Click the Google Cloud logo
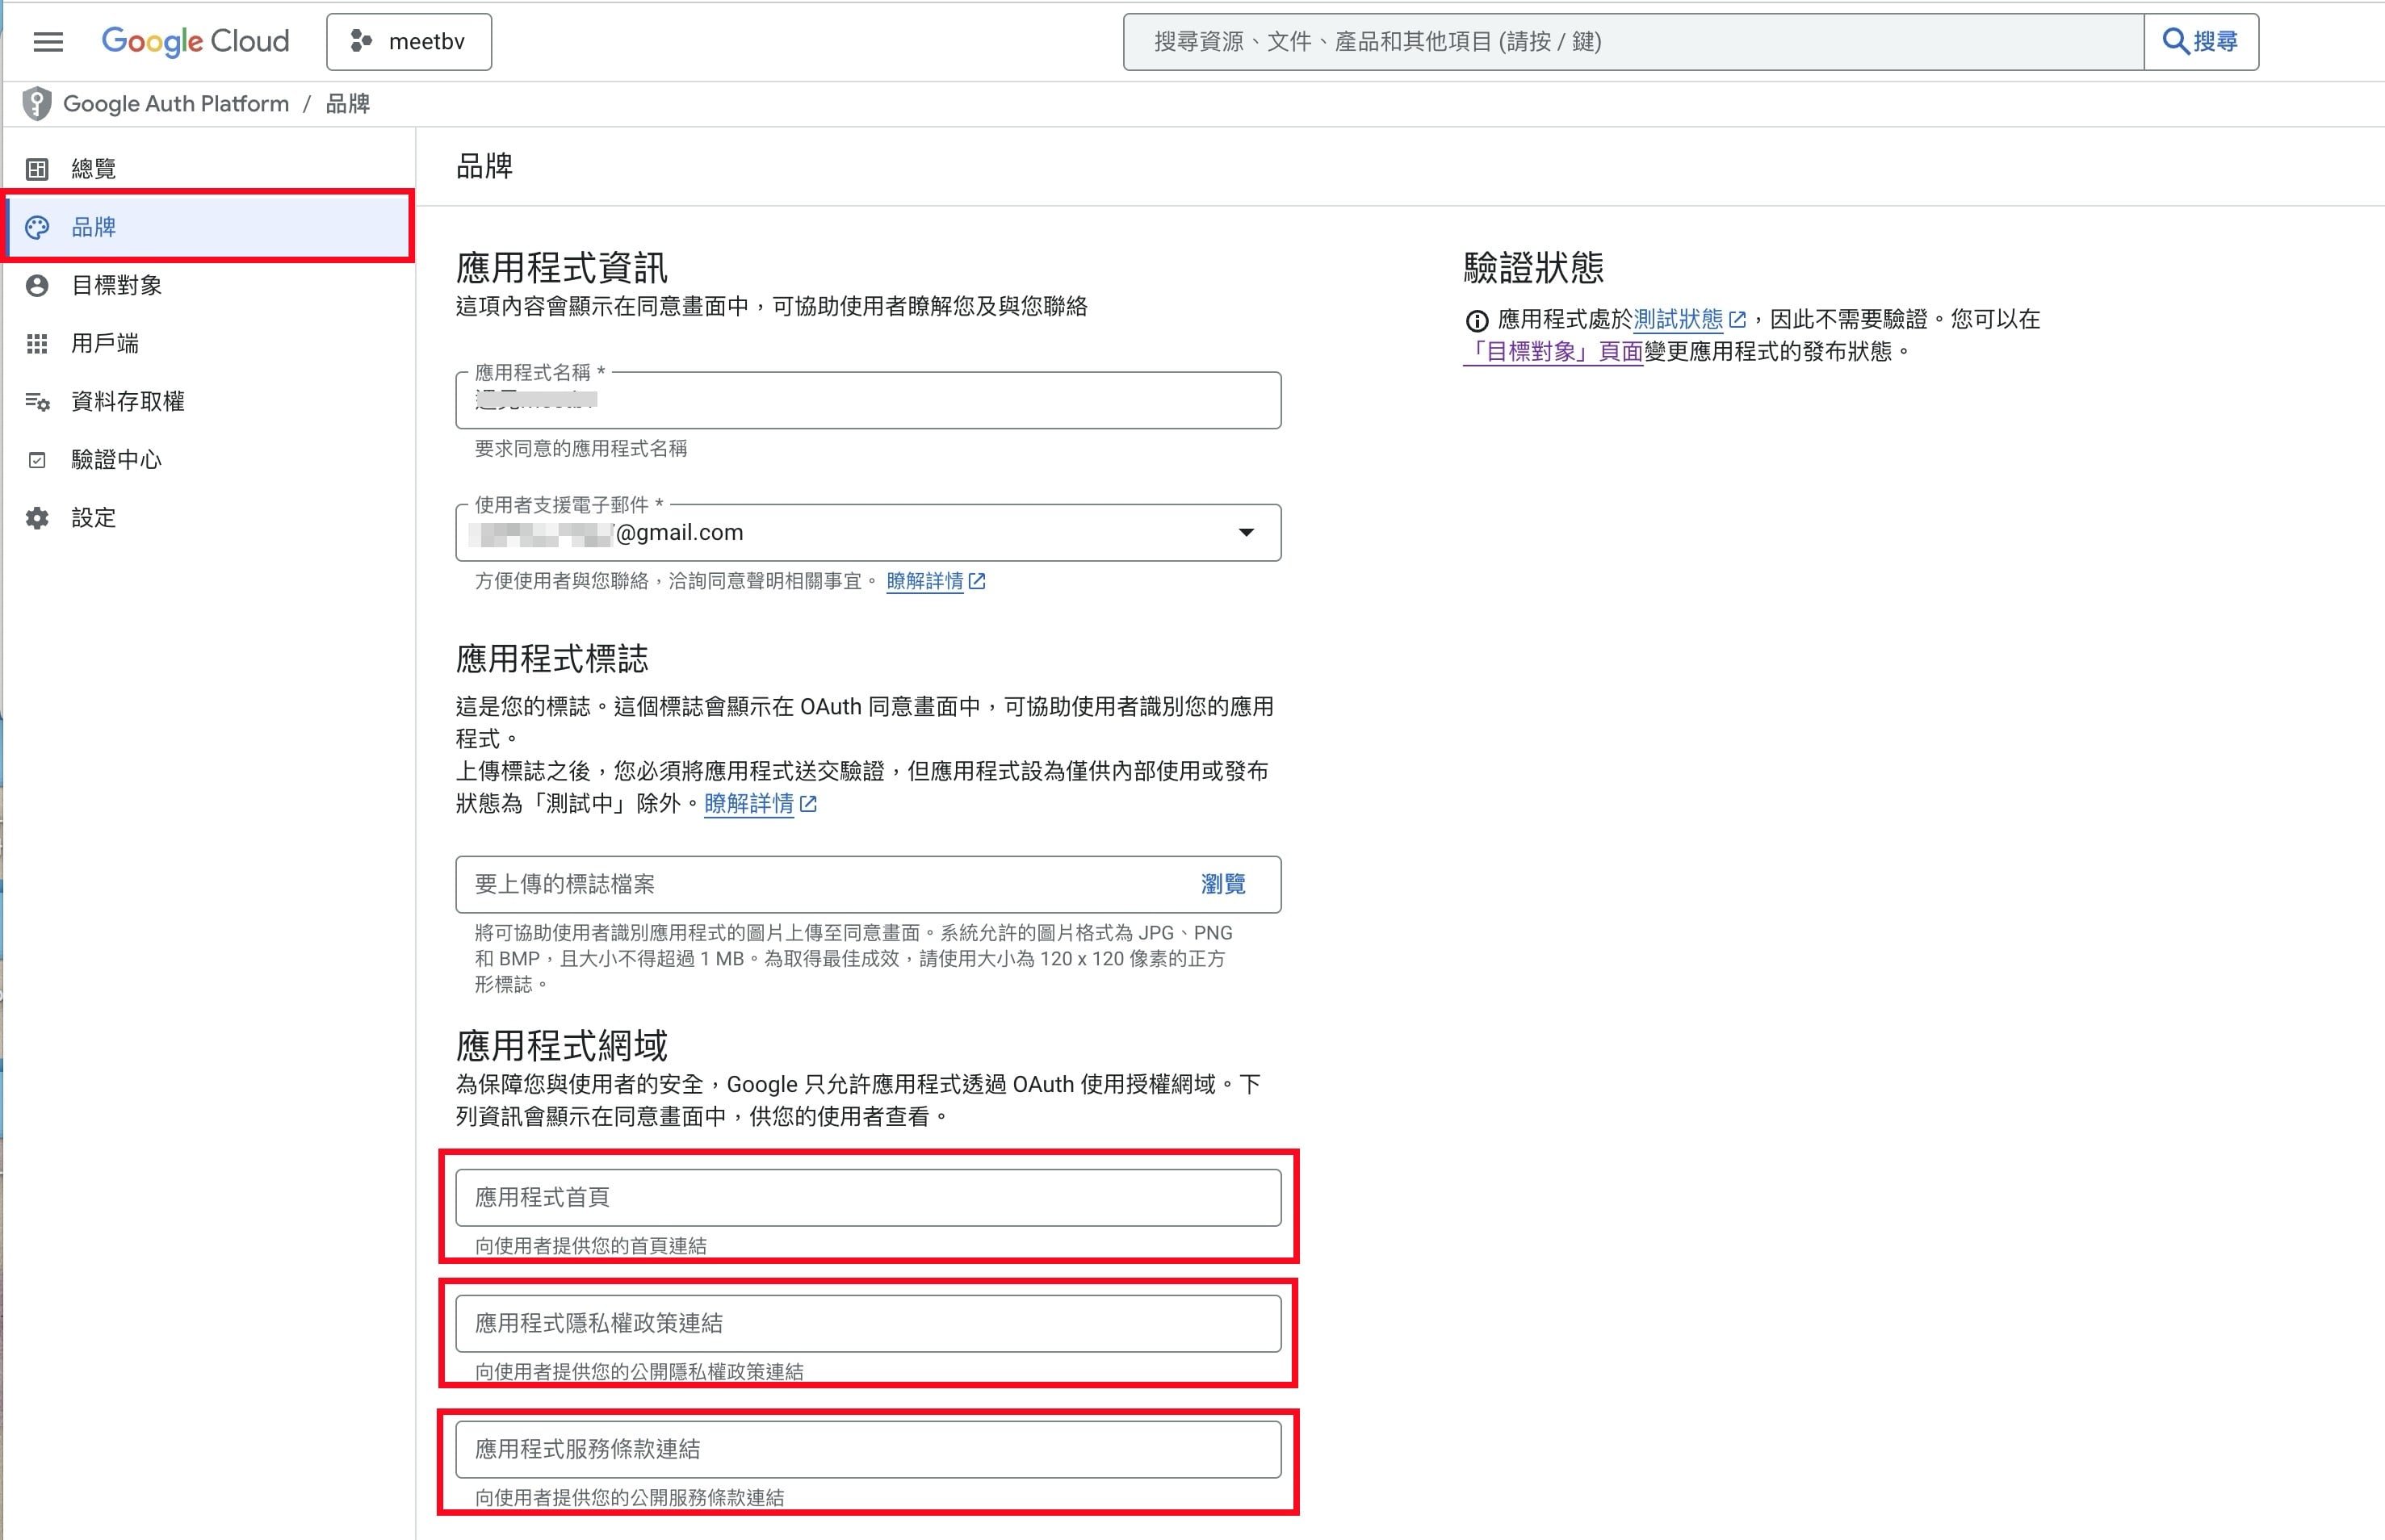Image resolution: width=2385 pixels, height=1540 pixels. click(x=195, y=41)
